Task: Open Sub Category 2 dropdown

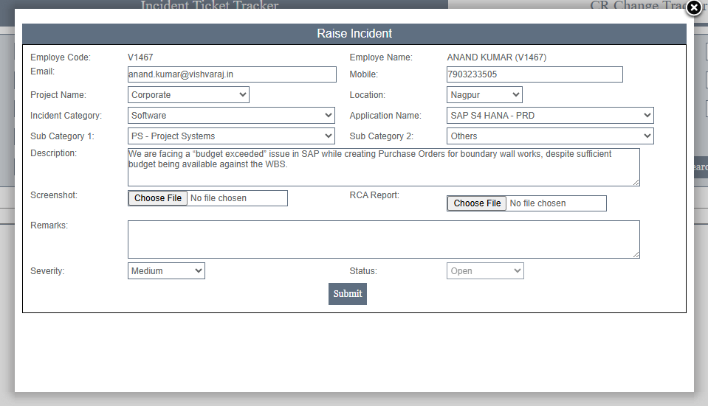Action: 550,136
